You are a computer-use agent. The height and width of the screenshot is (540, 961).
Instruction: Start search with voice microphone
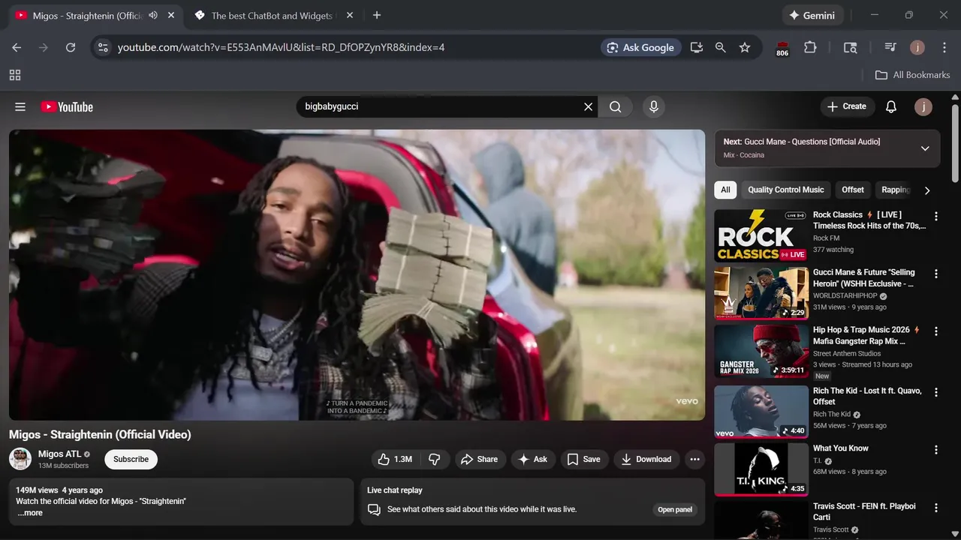tap(654, 106)
